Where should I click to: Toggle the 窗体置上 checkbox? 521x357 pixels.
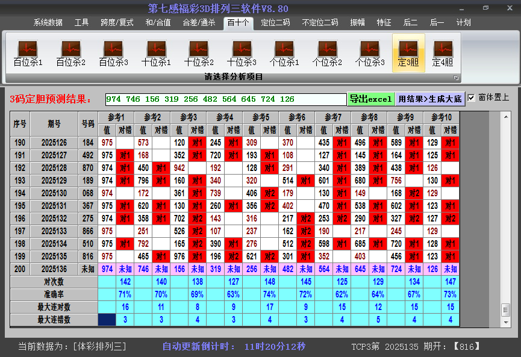[472, 98]
